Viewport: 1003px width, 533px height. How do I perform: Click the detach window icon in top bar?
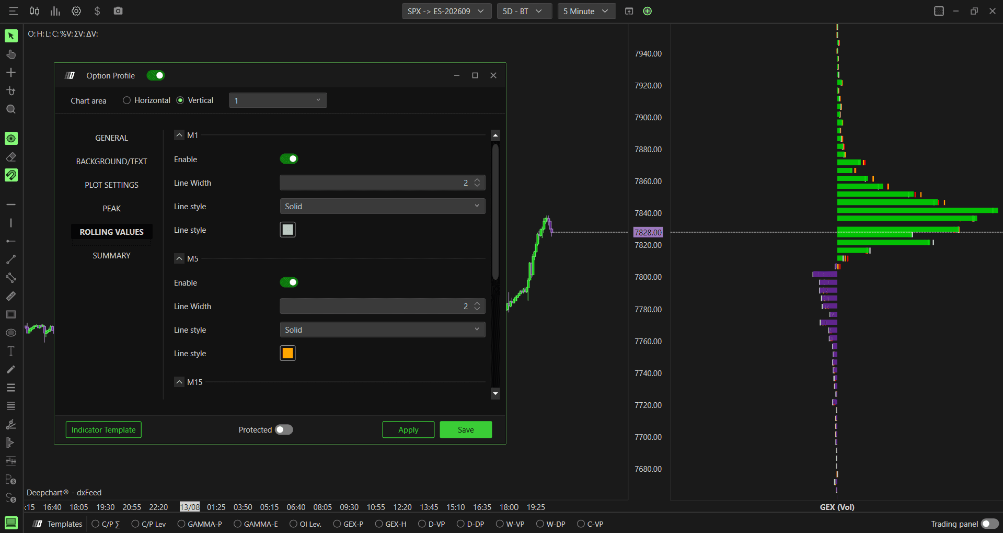(629, 11)
